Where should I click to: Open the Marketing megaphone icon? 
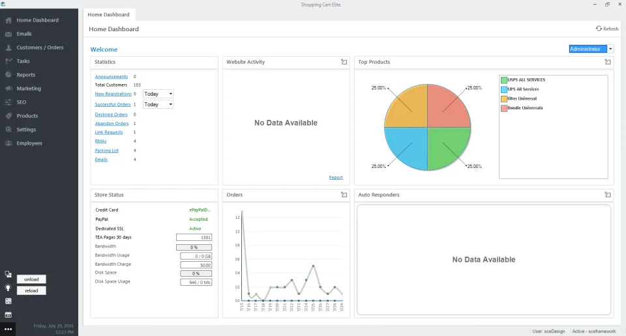pyautogui.click(x=8, y=89)
